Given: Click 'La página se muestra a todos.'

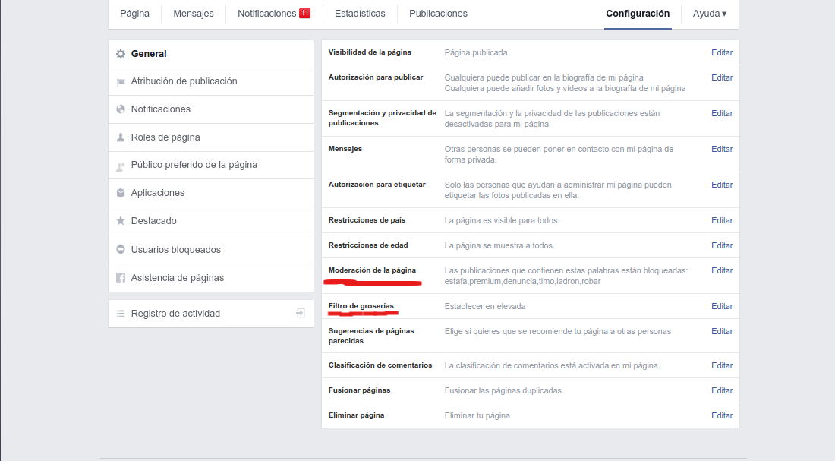Looking at the screenshot, I should (x=499, y=245).
